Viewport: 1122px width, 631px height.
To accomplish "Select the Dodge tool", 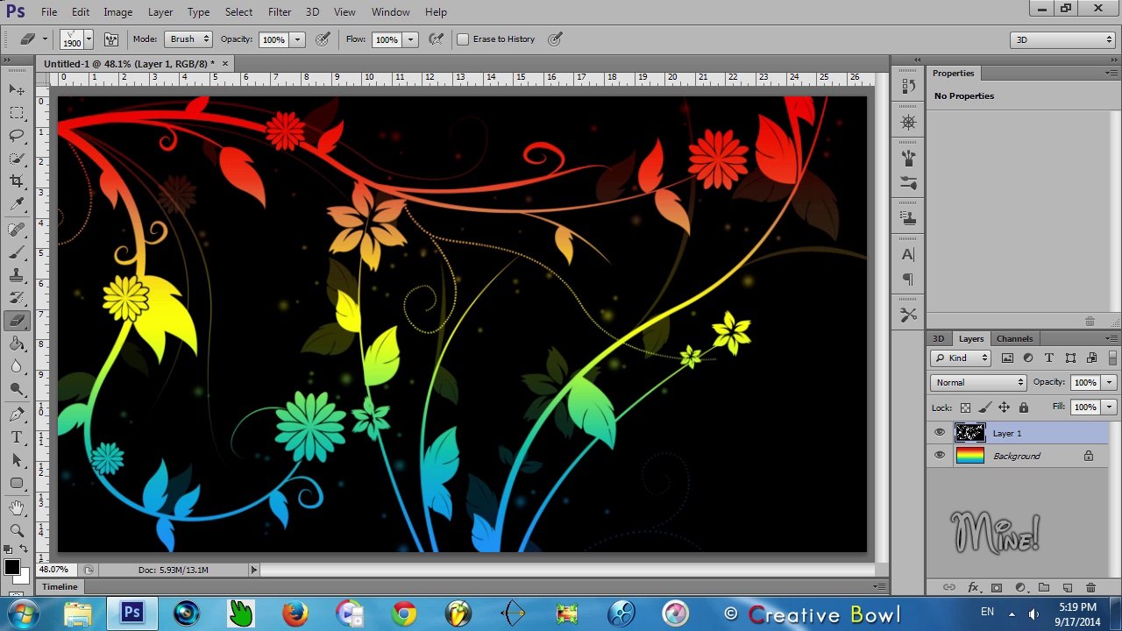I will point(17,389).
